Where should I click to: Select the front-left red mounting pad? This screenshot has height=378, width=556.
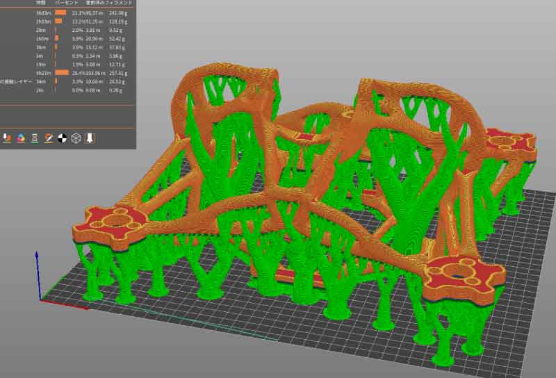click(113, 222)
